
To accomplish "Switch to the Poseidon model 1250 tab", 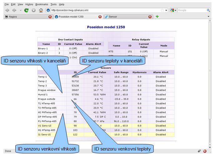I will pyautogui.click(x=79, y=17).
